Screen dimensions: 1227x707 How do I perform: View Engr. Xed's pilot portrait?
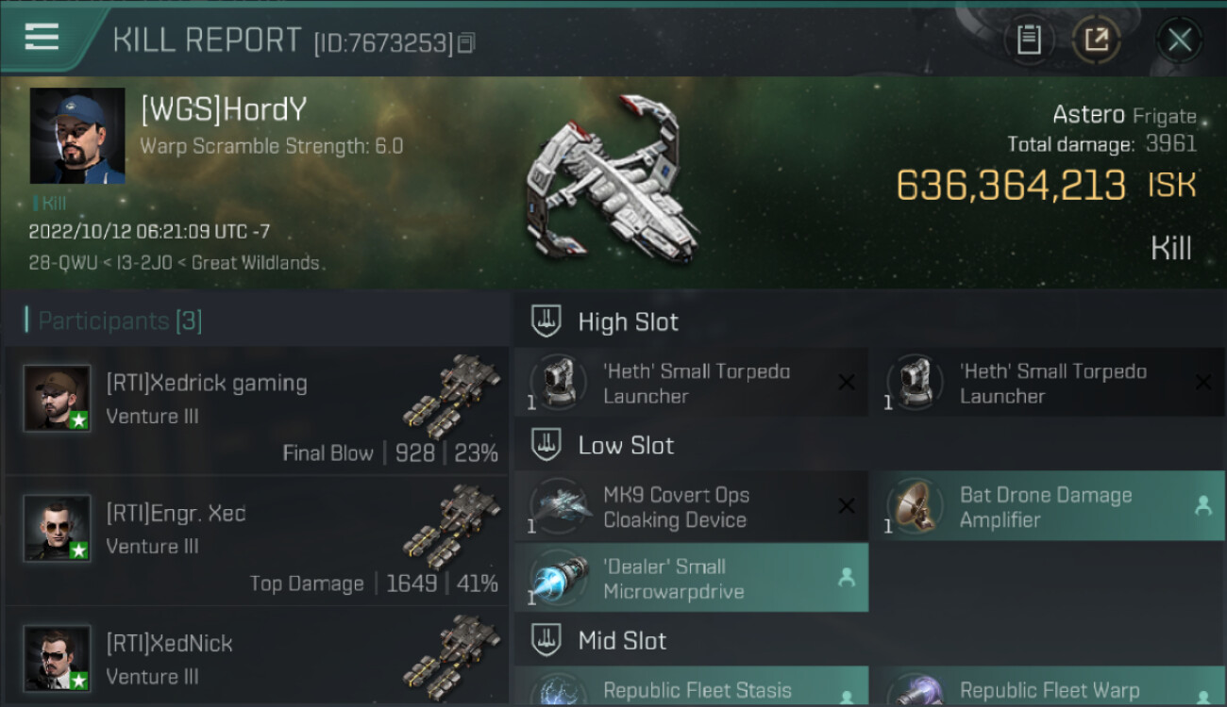[x=58, y=529]
